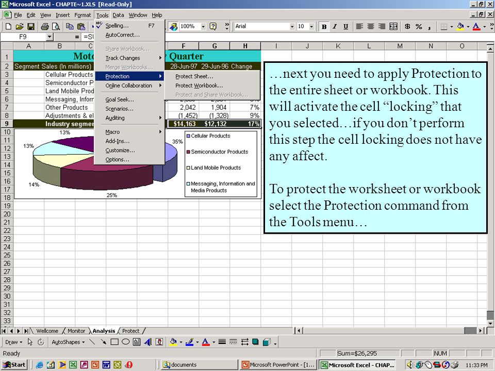
Task: Click the Merge and Center icon
Action: point(393,26)
